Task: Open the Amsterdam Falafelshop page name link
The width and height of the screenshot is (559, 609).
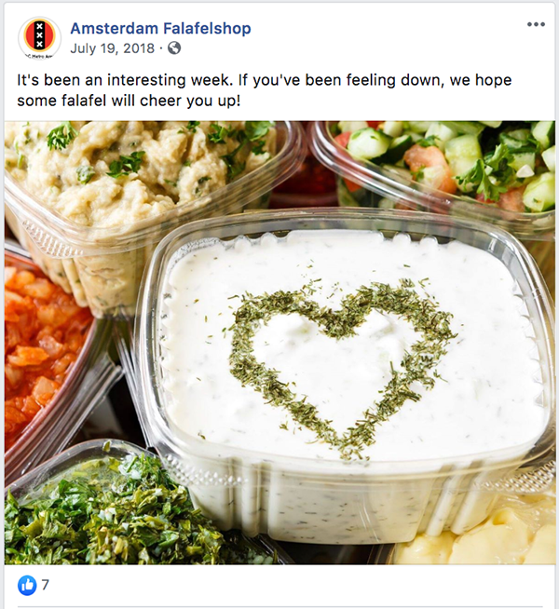Action: (x=160, y=28)
